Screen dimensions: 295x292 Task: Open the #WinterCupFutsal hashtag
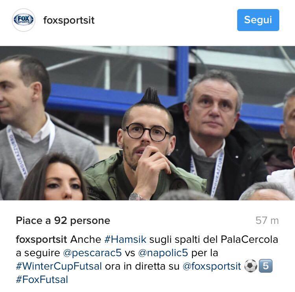point(59,266)
